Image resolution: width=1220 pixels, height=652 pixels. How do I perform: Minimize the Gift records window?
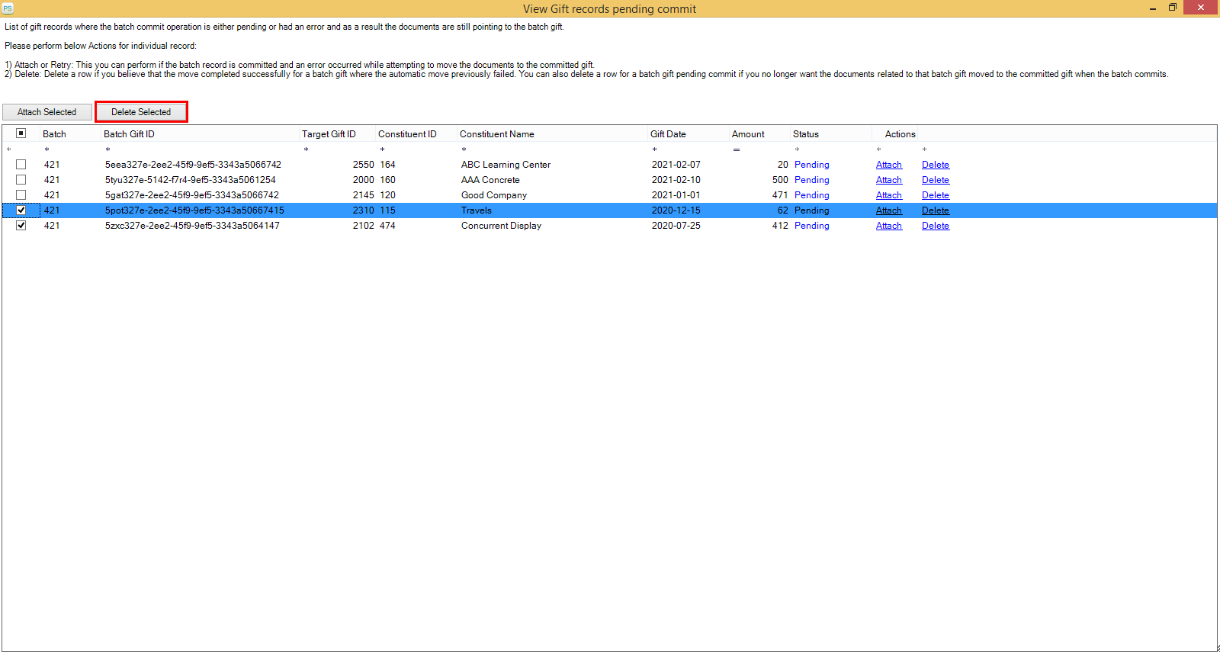(x=1153, y=8)
